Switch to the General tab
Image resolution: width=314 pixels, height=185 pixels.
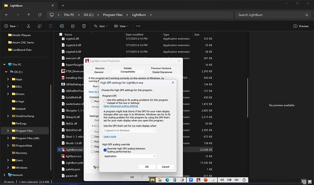point(99,72)
